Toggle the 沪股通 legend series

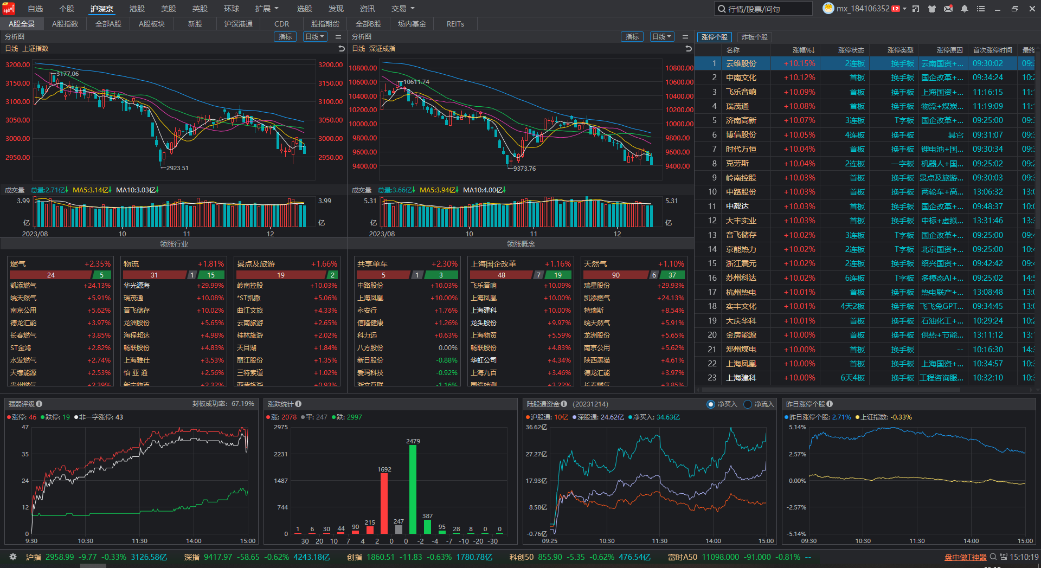pos(547,417)
